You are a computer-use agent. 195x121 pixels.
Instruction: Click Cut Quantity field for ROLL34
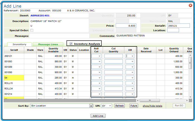114,89
